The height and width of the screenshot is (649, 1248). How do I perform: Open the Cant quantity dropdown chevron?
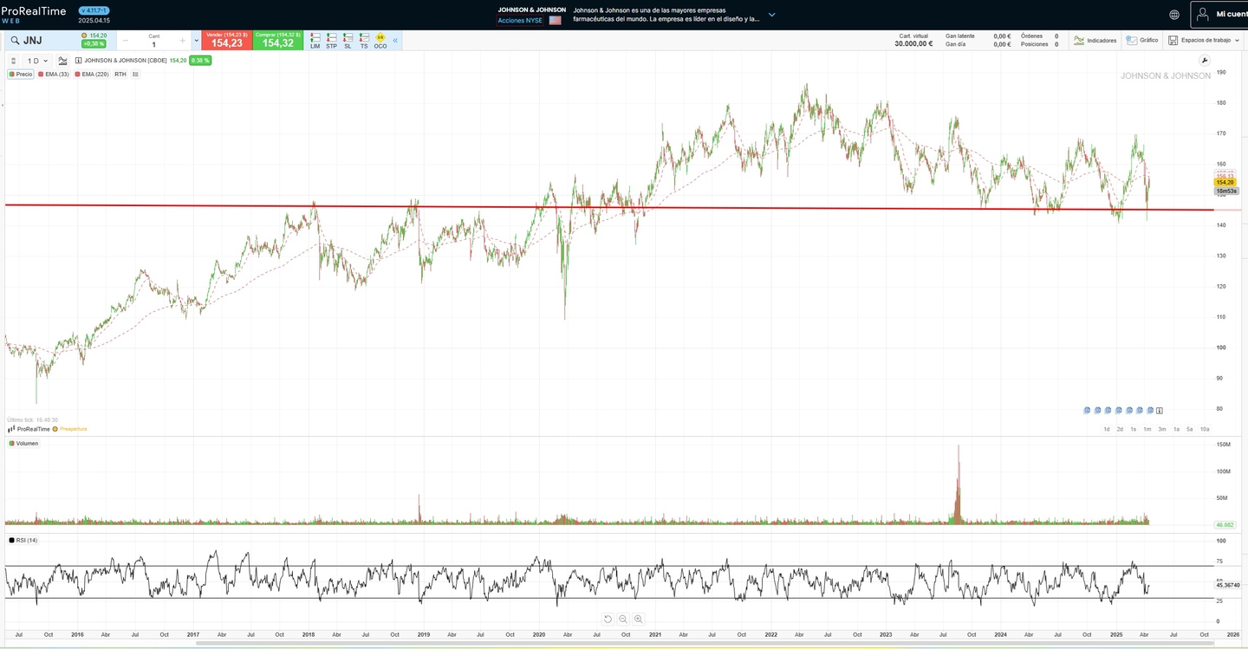(x=197, y=40)
